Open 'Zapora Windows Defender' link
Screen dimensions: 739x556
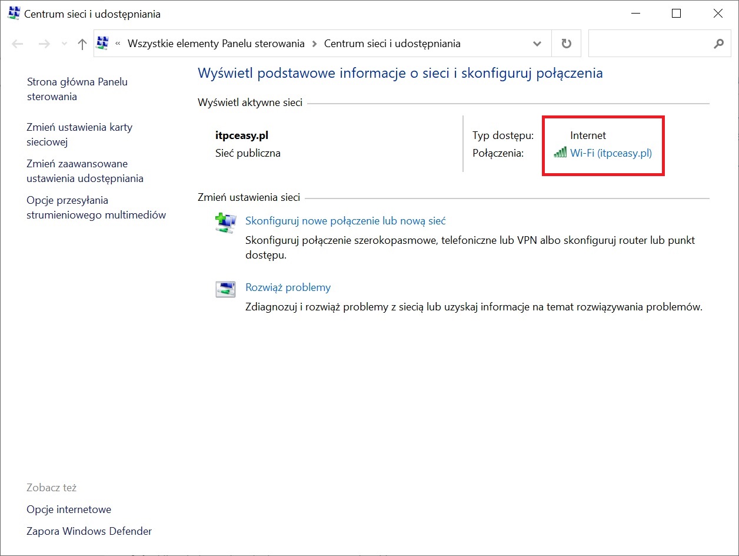click(x=89, y=531)
